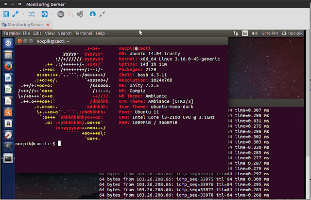Viewport: 311px width, 200px height.
Task: Launch Firefox from the Unity launcher
Action: 8,66
